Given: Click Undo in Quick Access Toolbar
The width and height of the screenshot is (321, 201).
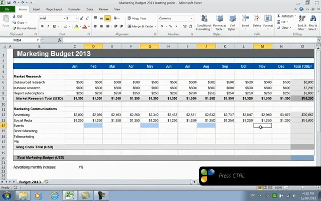Looking at the screenshot, I should [14, 3].
